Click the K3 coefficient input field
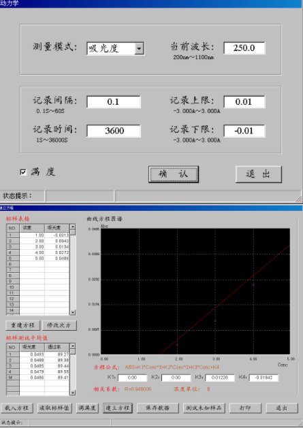The width and height of the screenshot is (303, 428). coord(220,378)
